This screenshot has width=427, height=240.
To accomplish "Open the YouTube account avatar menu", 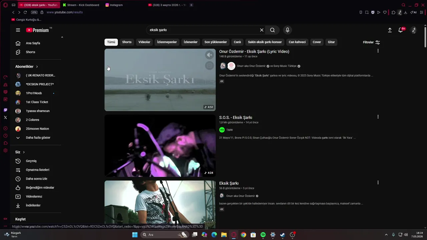I will 414,30.
